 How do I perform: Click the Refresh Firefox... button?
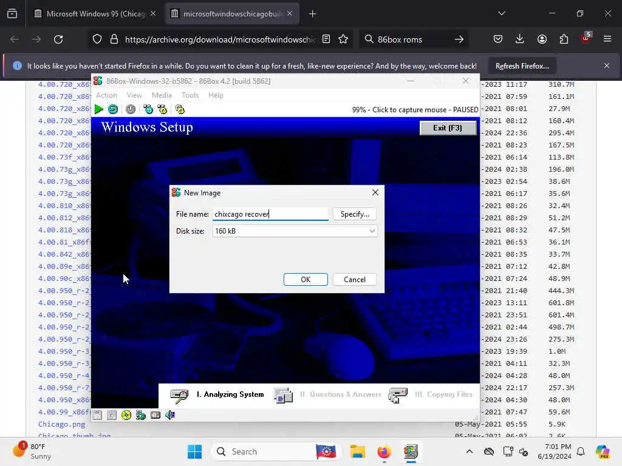click(x=522, y=66)
